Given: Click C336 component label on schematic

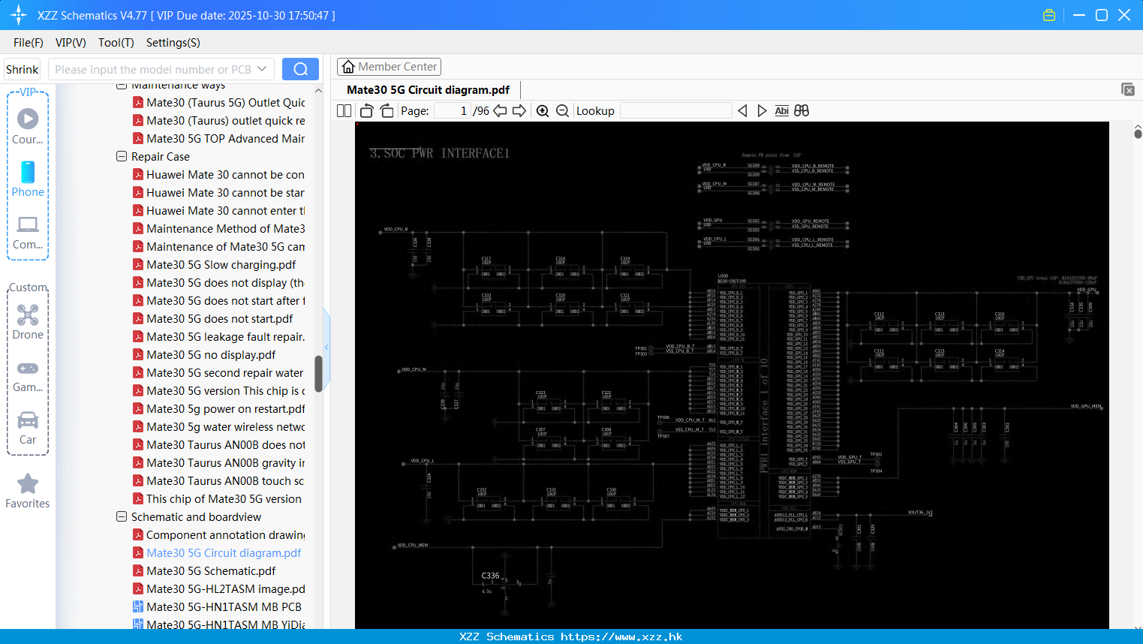Looking at the screenshot, I should tap(490, 576).
